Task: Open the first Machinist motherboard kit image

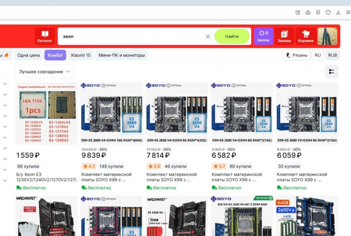Action: (46, 216)
